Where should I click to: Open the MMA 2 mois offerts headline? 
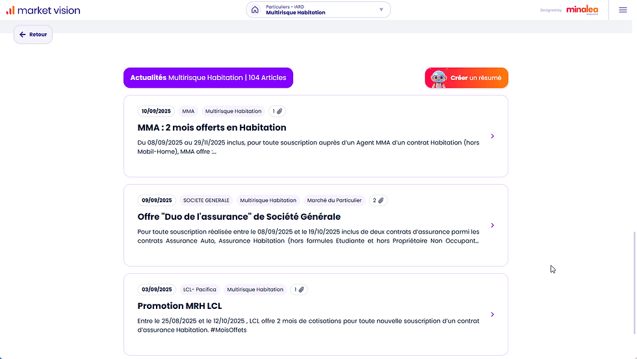coord(212,127)
